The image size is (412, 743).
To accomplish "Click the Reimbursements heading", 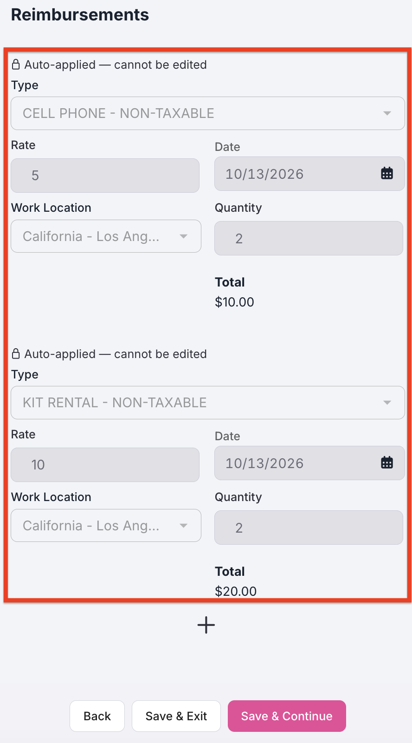I will click(x=80, y=15).
